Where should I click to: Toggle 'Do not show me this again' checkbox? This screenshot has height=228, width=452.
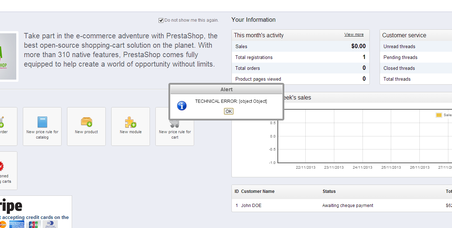tap(161, 20)
